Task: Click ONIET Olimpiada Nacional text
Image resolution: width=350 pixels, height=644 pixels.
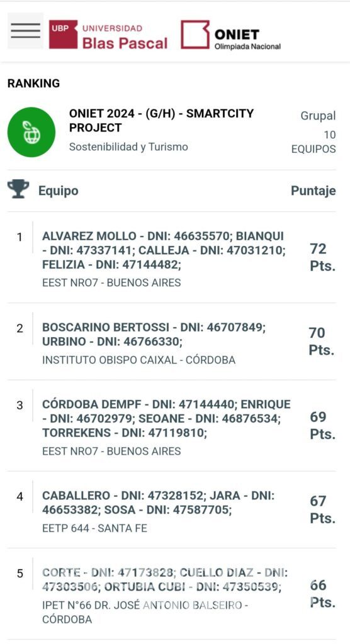Action: coord(247,40)
